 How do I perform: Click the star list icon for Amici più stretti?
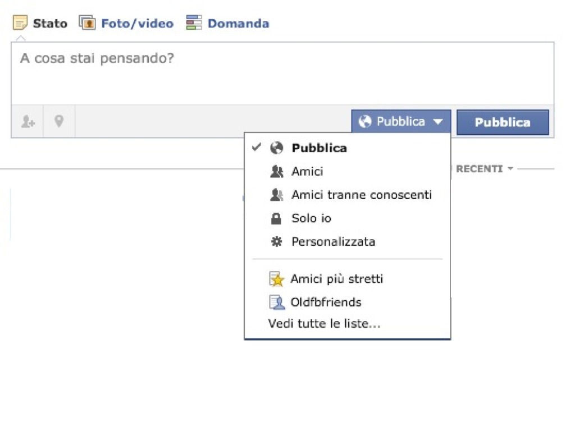coord(277,279)
